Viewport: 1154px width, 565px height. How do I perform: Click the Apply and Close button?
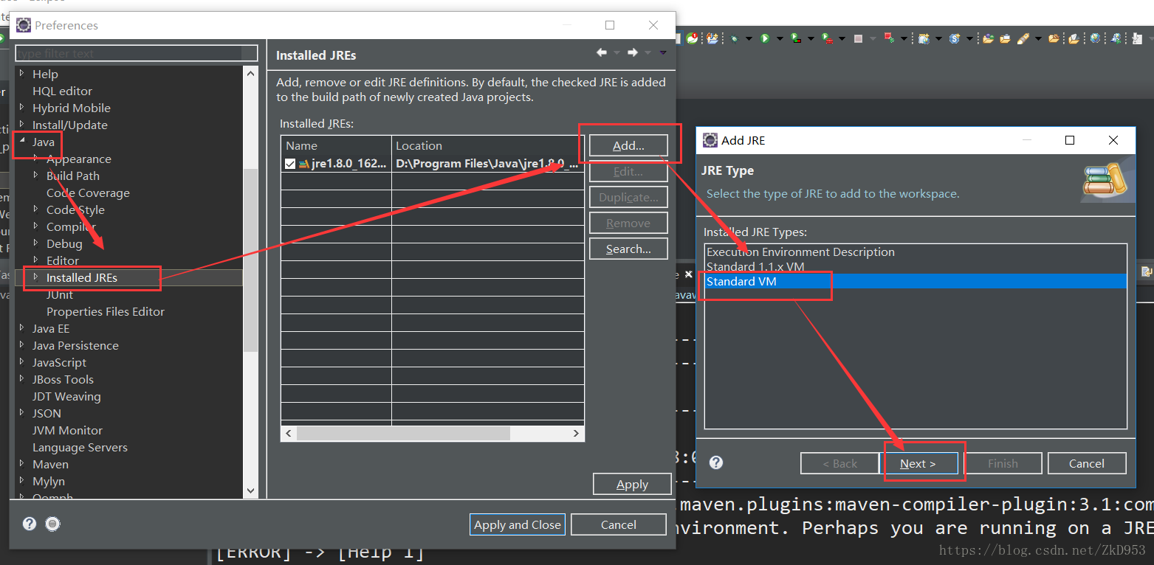click(517, 524)
